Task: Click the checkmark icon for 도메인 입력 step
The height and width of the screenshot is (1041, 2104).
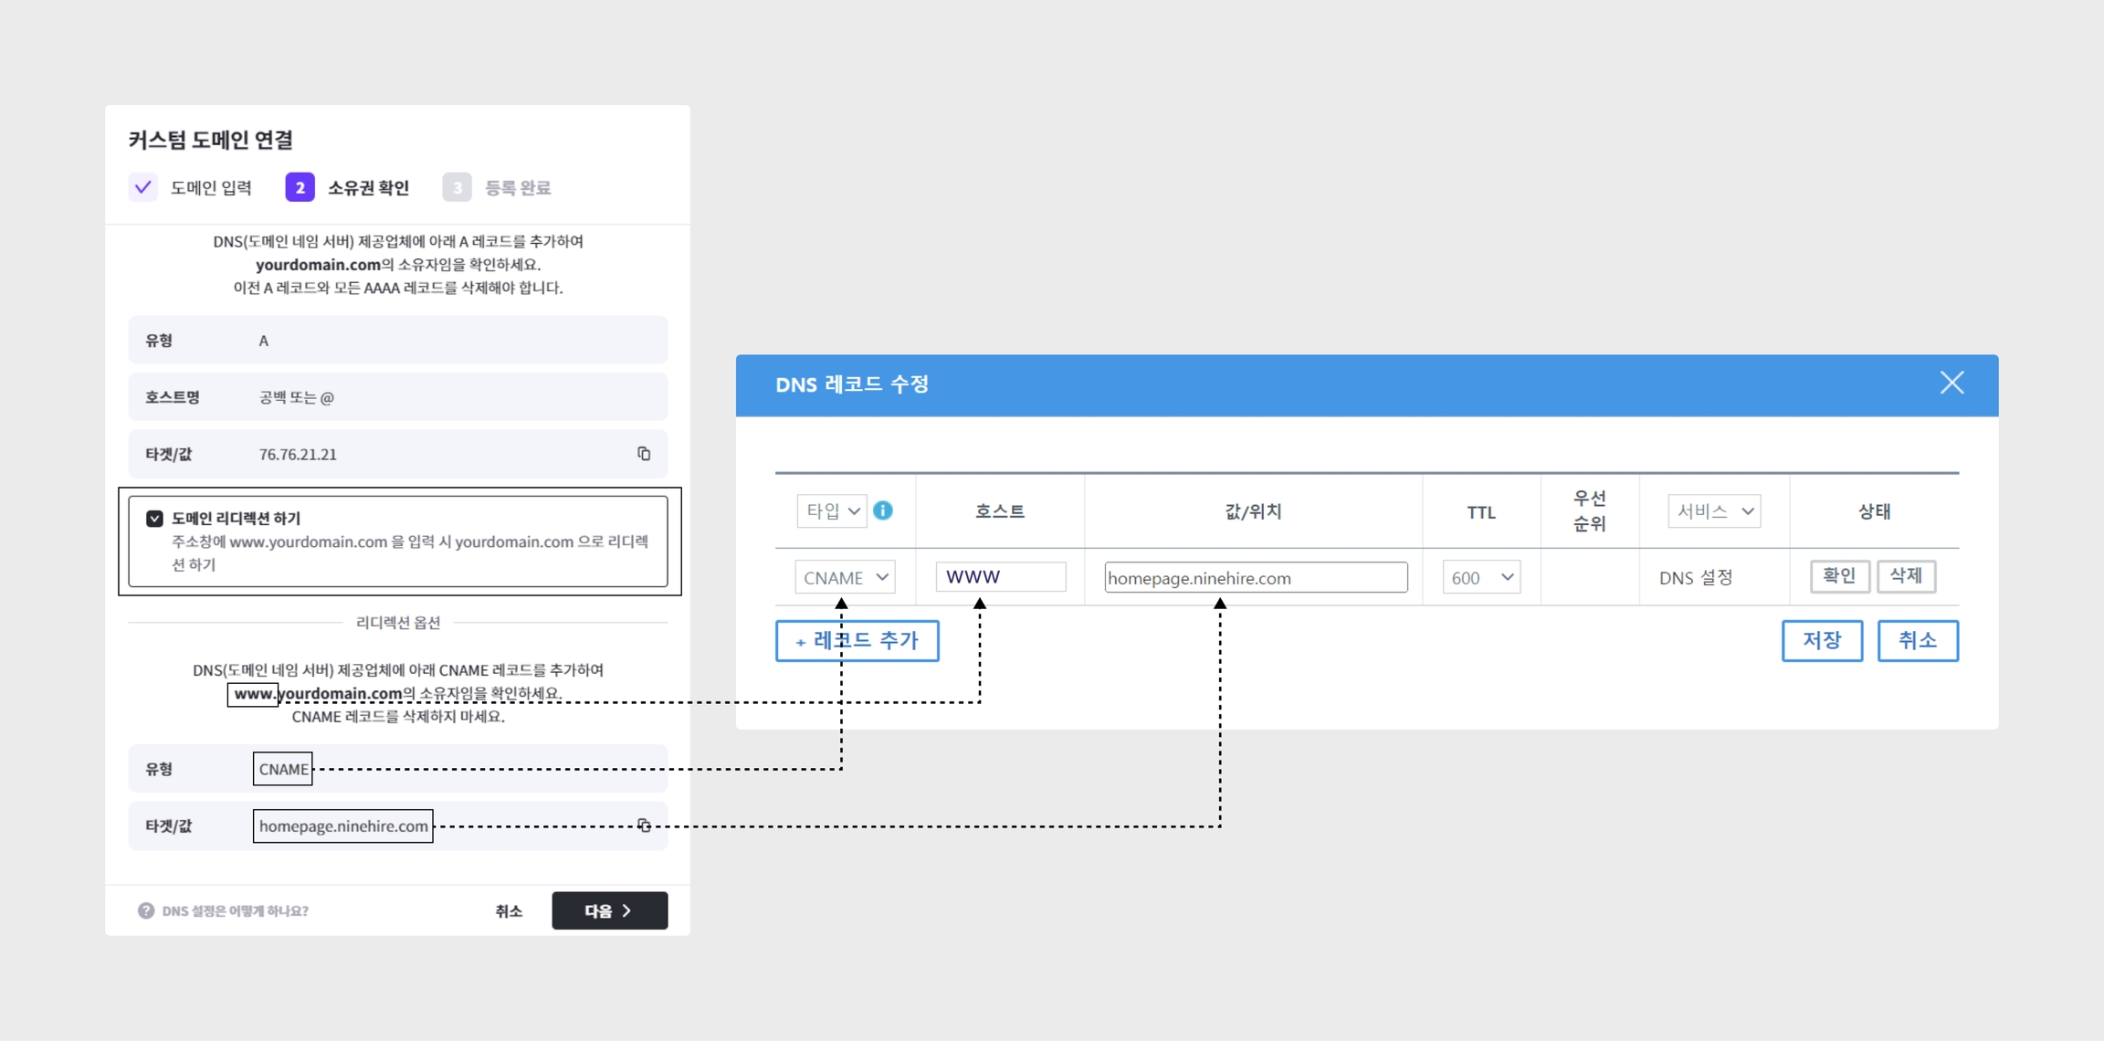Action: (x=142, y=187)
